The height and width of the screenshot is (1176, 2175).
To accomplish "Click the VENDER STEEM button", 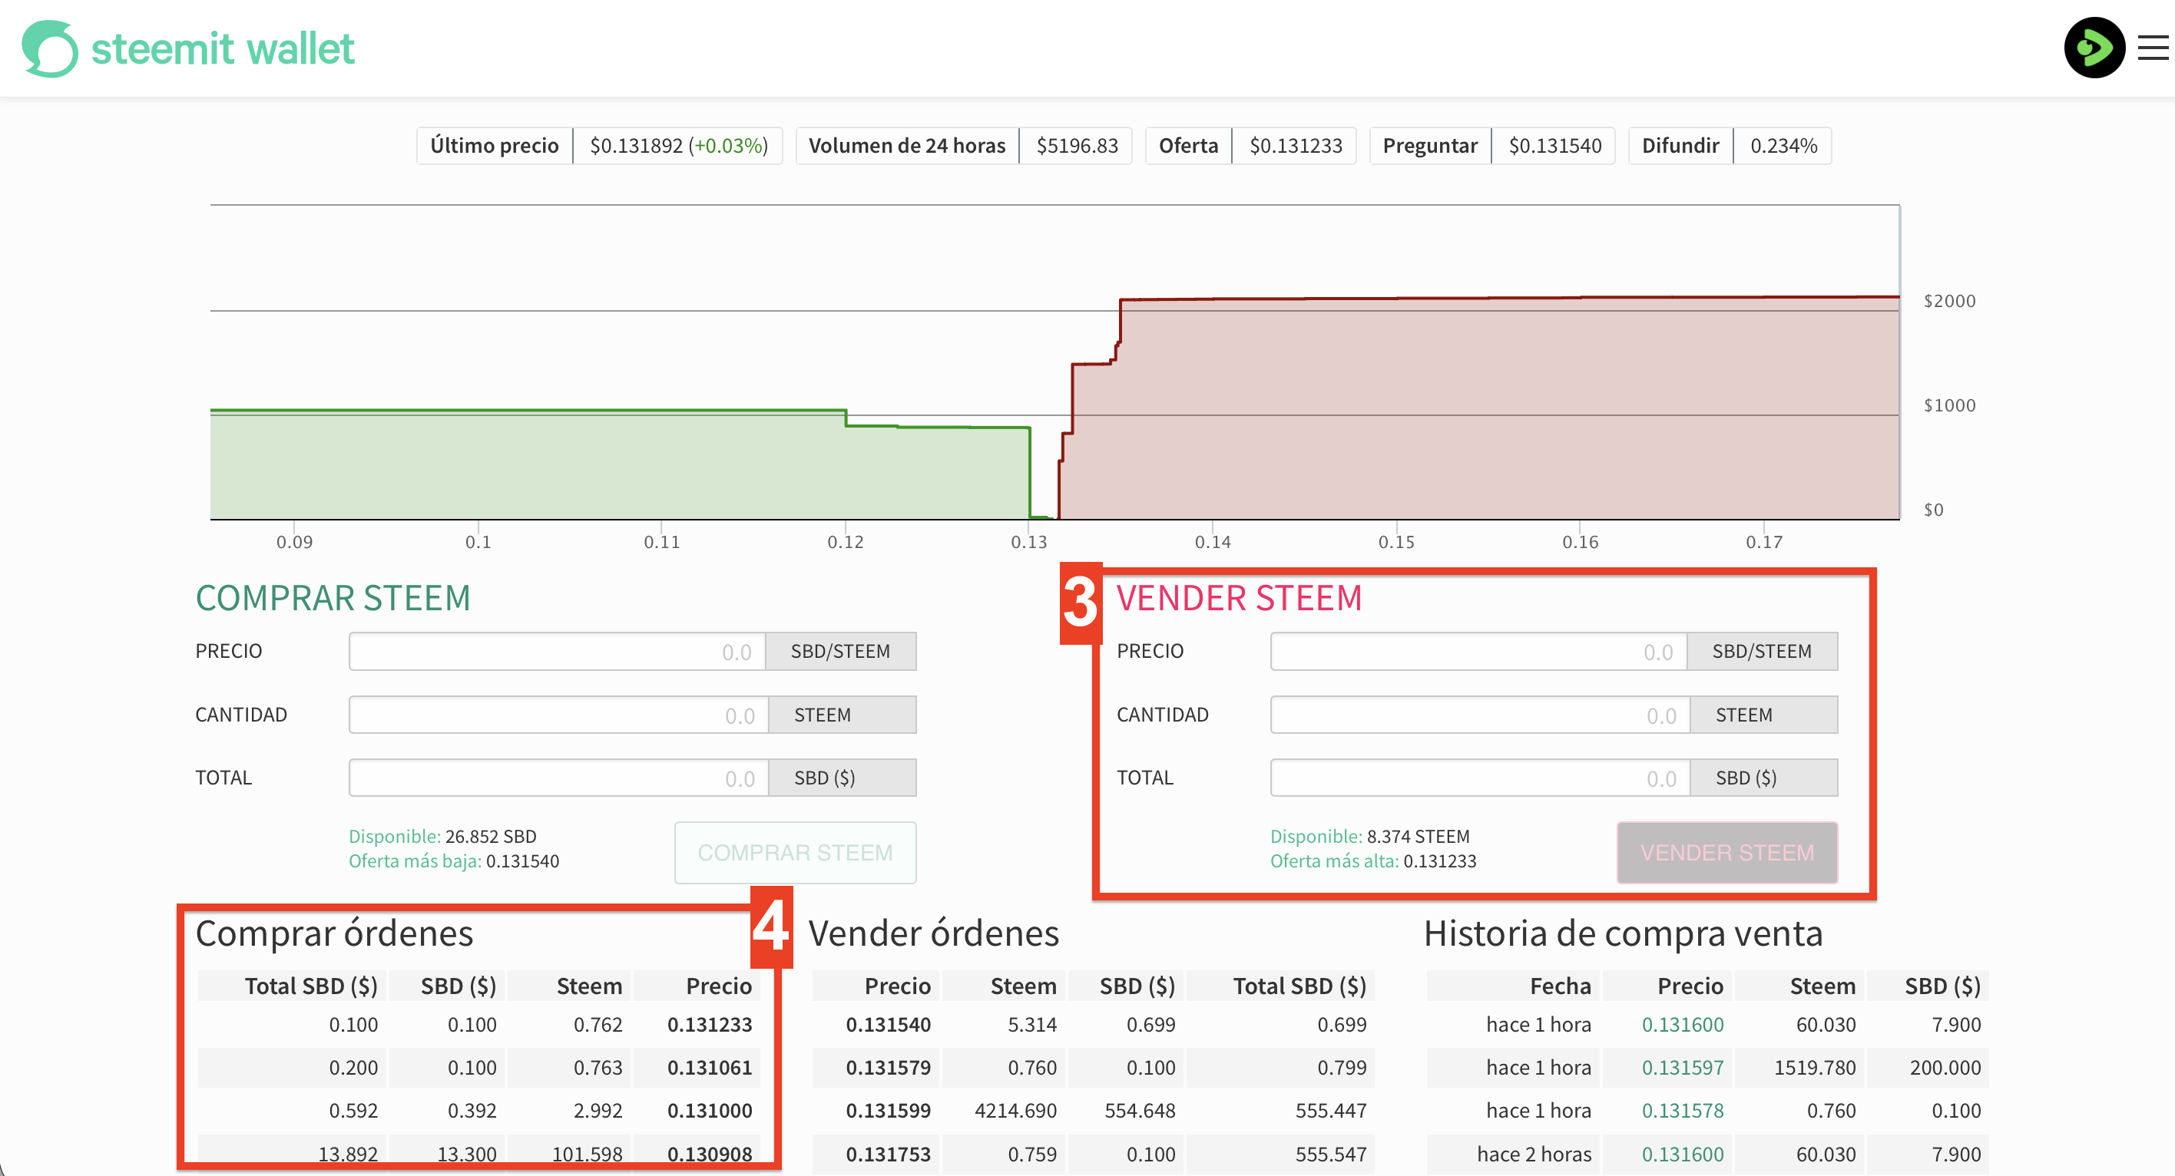I will tap(1726, 852).
